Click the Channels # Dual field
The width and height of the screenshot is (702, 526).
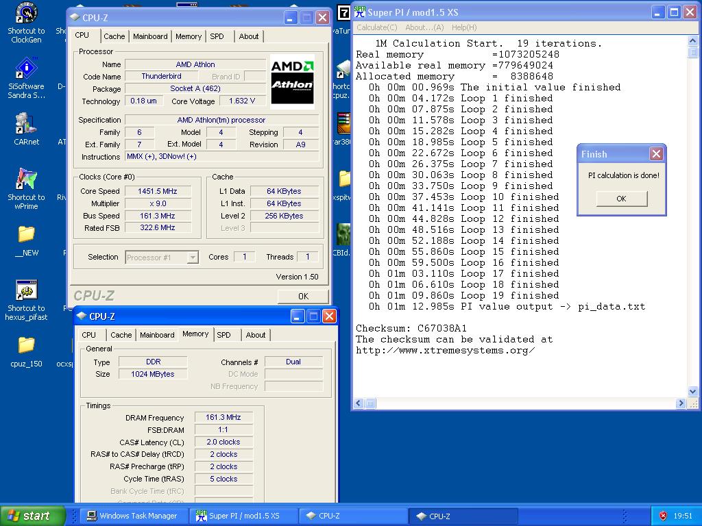coord(293,362)
